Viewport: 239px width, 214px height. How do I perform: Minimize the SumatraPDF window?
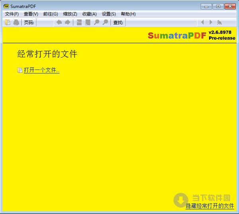pyautogui.click(x=206, y=6)
